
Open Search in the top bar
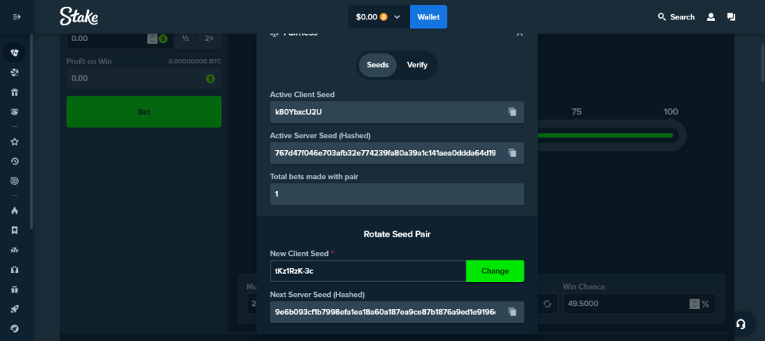(676, 17)
